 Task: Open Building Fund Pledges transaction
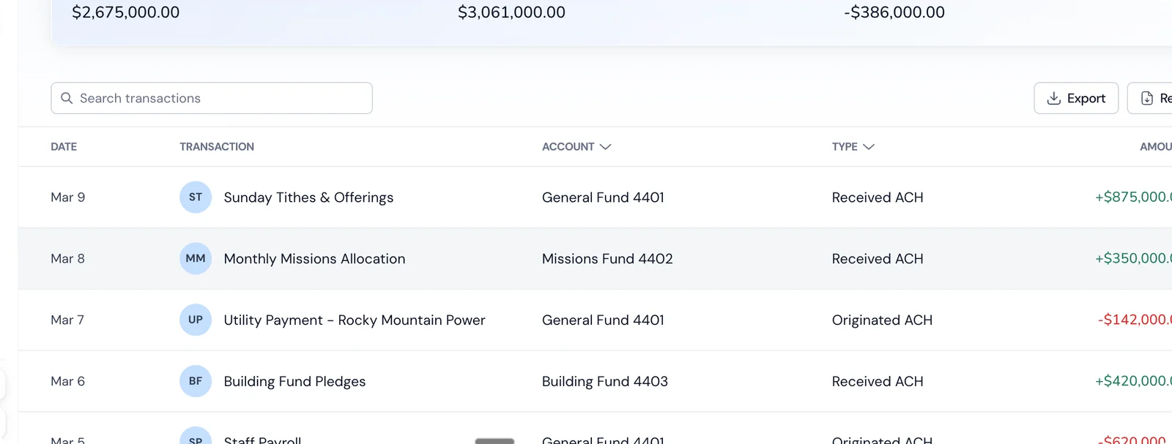(294, 382)
